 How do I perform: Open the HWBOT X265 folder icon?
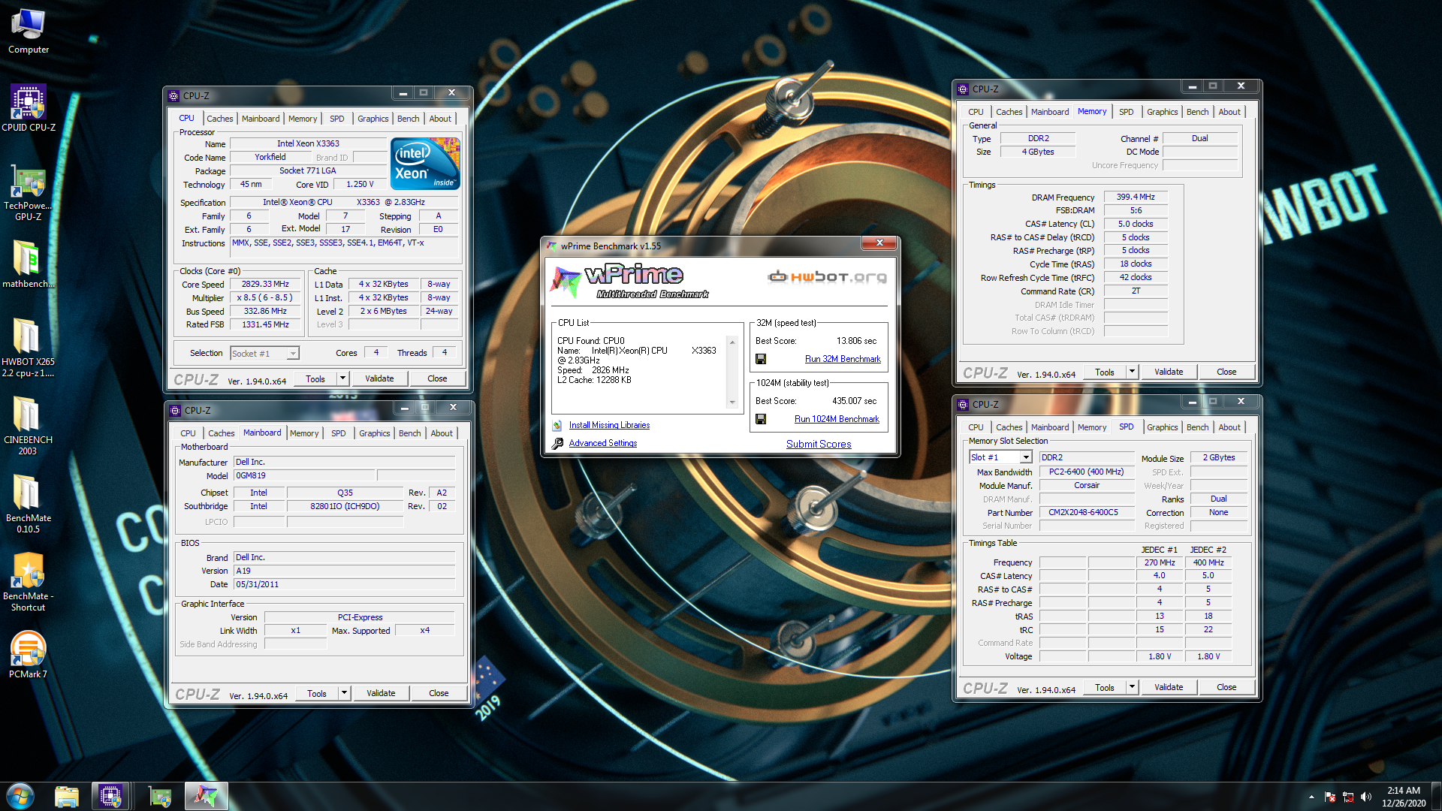28,347
